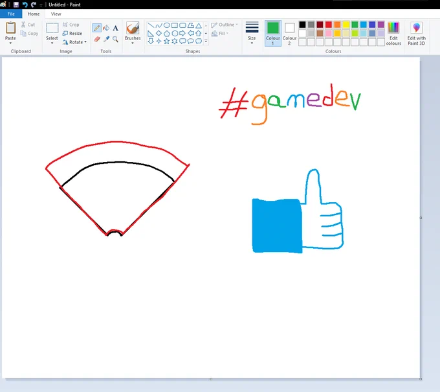This screenshot has width=440, height=392.
Task: Choose the Up arrow shape
Action: point(199,34)
